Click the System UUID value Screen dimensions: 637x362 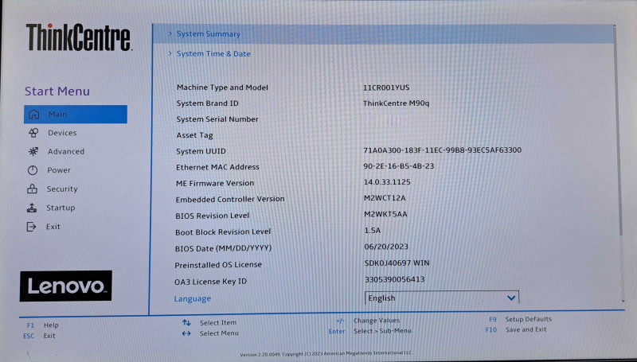(x=443, y=150)
